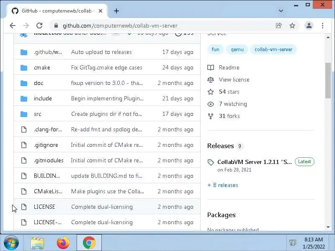This screenshot has width=335, height=251.
Task: Bookmark this page with the star icon
Action: [292, 26]
